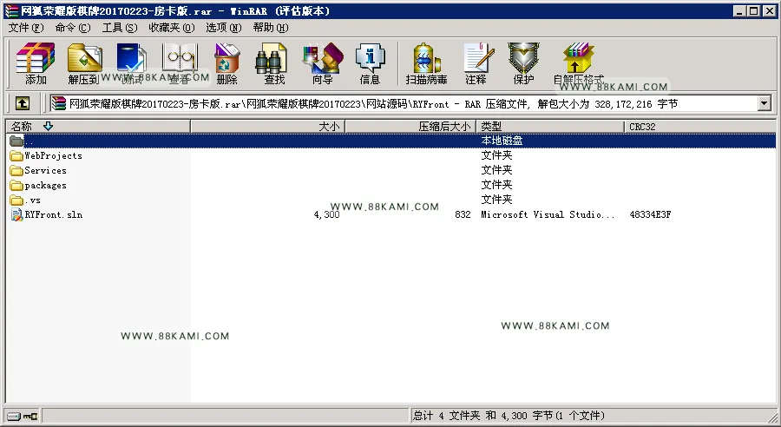This screenshot has width=781, height=427.
Task: Click the Info (信息) toolbar icon
Action: point(370,63)
